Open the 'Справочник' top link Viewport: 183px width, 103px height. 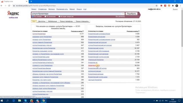pyautogui.click(x=42, y=9)
